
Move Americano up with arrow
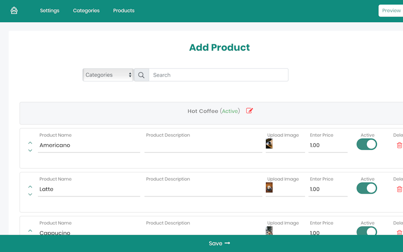click(30, 144)
